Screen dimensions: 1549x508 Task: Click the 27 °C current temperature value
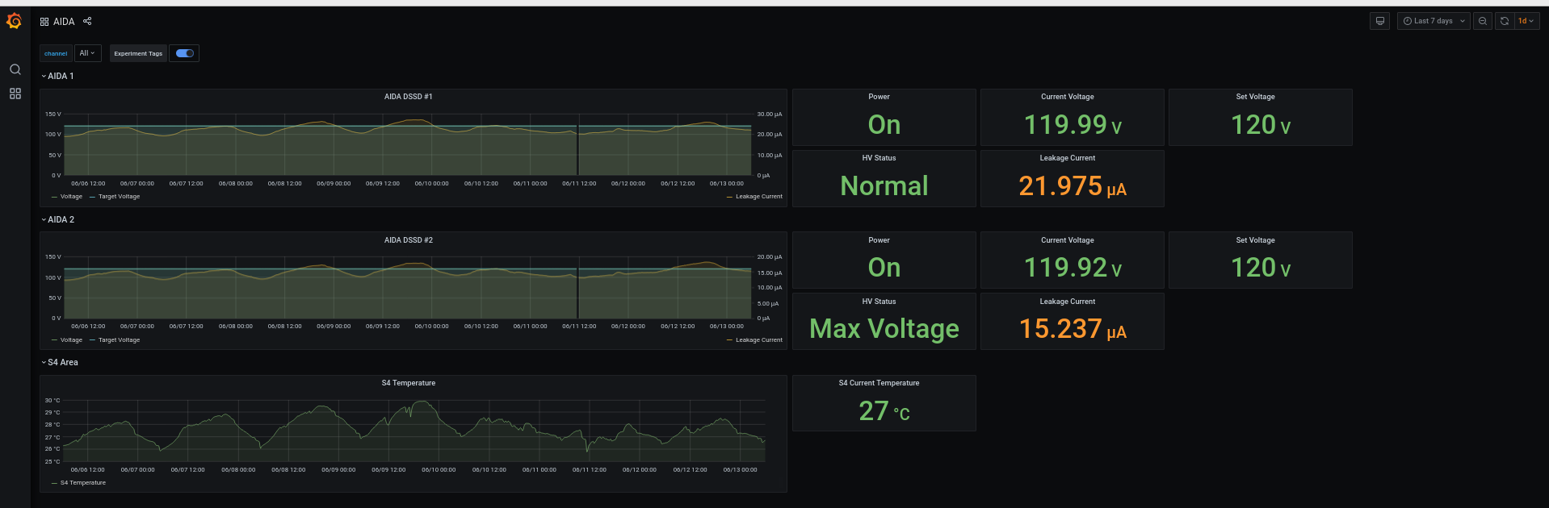coord(884,411)
